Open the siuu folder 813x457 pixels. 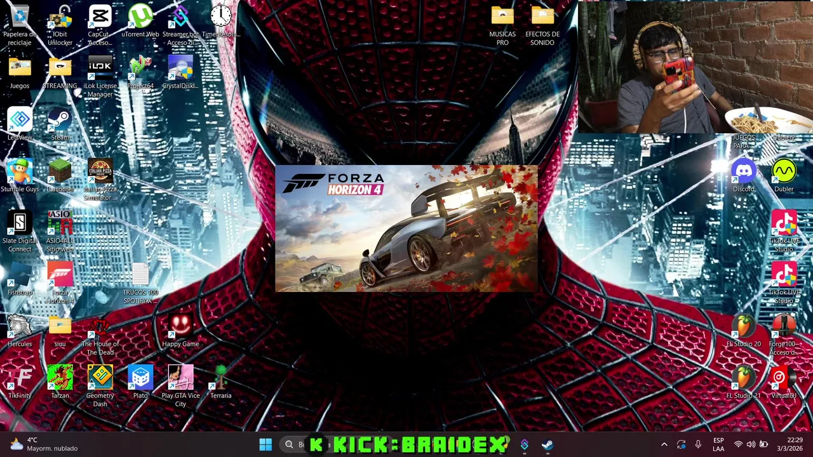tap(60, 331)
